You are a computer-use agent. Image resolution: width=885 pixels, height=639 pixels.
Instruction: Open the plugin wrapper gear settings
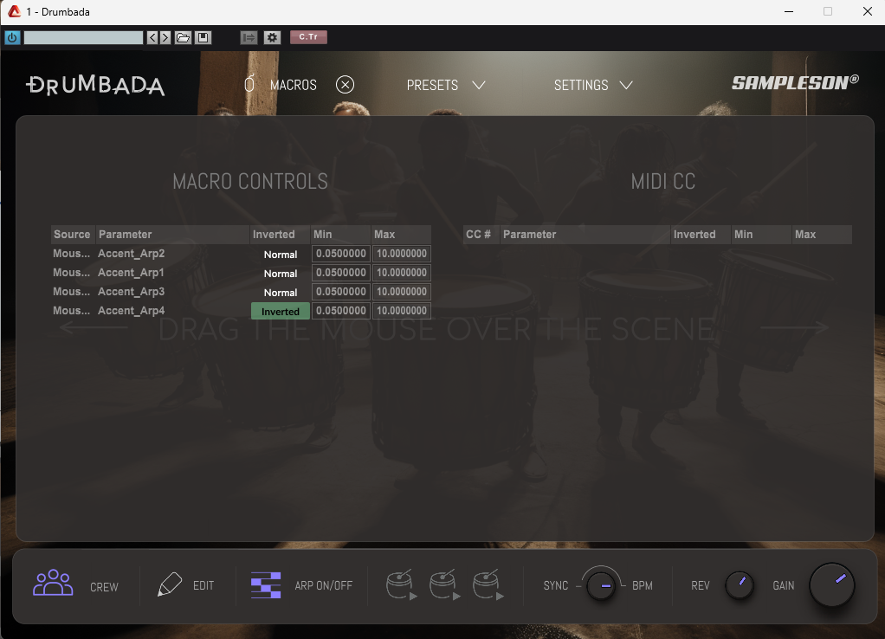272,38
